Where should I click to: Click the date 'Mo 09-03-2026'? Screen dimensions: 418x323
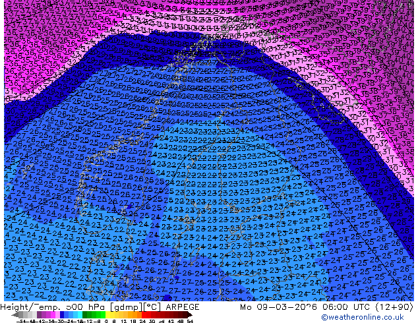(278, 307)
